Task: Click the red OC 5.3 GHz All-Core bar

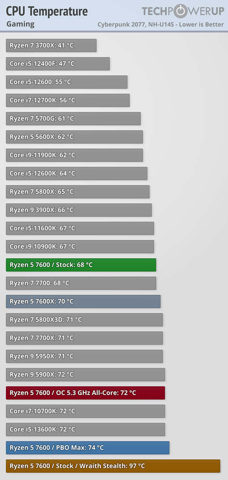Action: coord(85,393)
